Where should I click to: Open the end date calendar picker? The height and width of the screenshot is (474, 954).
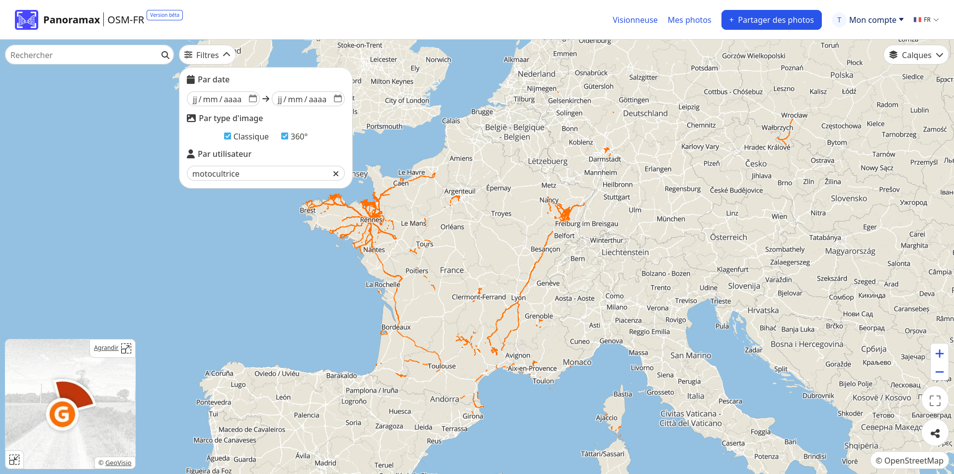point(338,99)
